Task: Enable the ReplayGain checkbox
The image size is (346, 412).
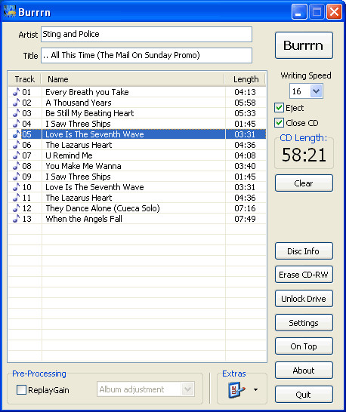Action: [21, 390]
